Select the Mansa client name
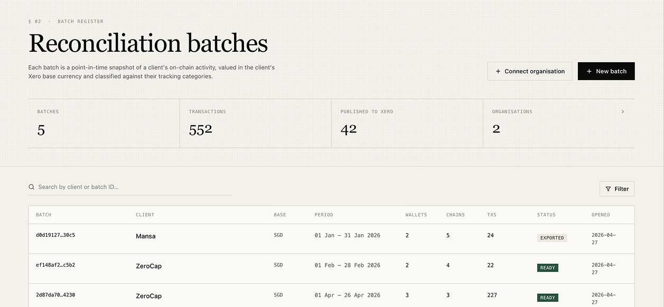This screenshot has height=307, width=664. (x=146, y=236)
